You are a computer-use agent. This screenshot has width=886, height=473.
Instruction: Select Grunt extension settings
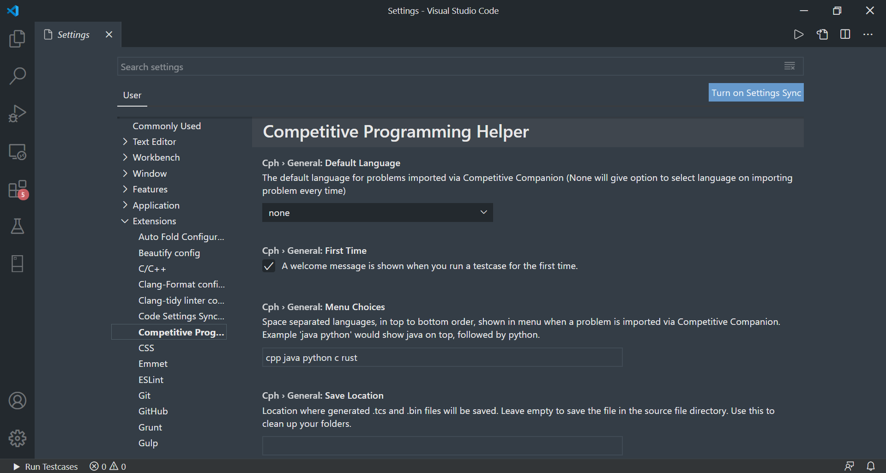click(150, 427)
